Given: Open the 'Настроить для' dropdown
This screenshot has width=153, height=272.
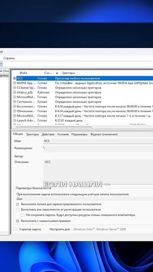Looking at the screenshot, I should tap(112, 229).
